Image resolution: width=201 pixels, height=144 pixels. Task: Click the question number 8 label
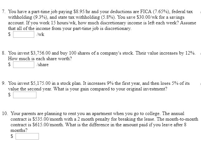[x=4, y=53]
